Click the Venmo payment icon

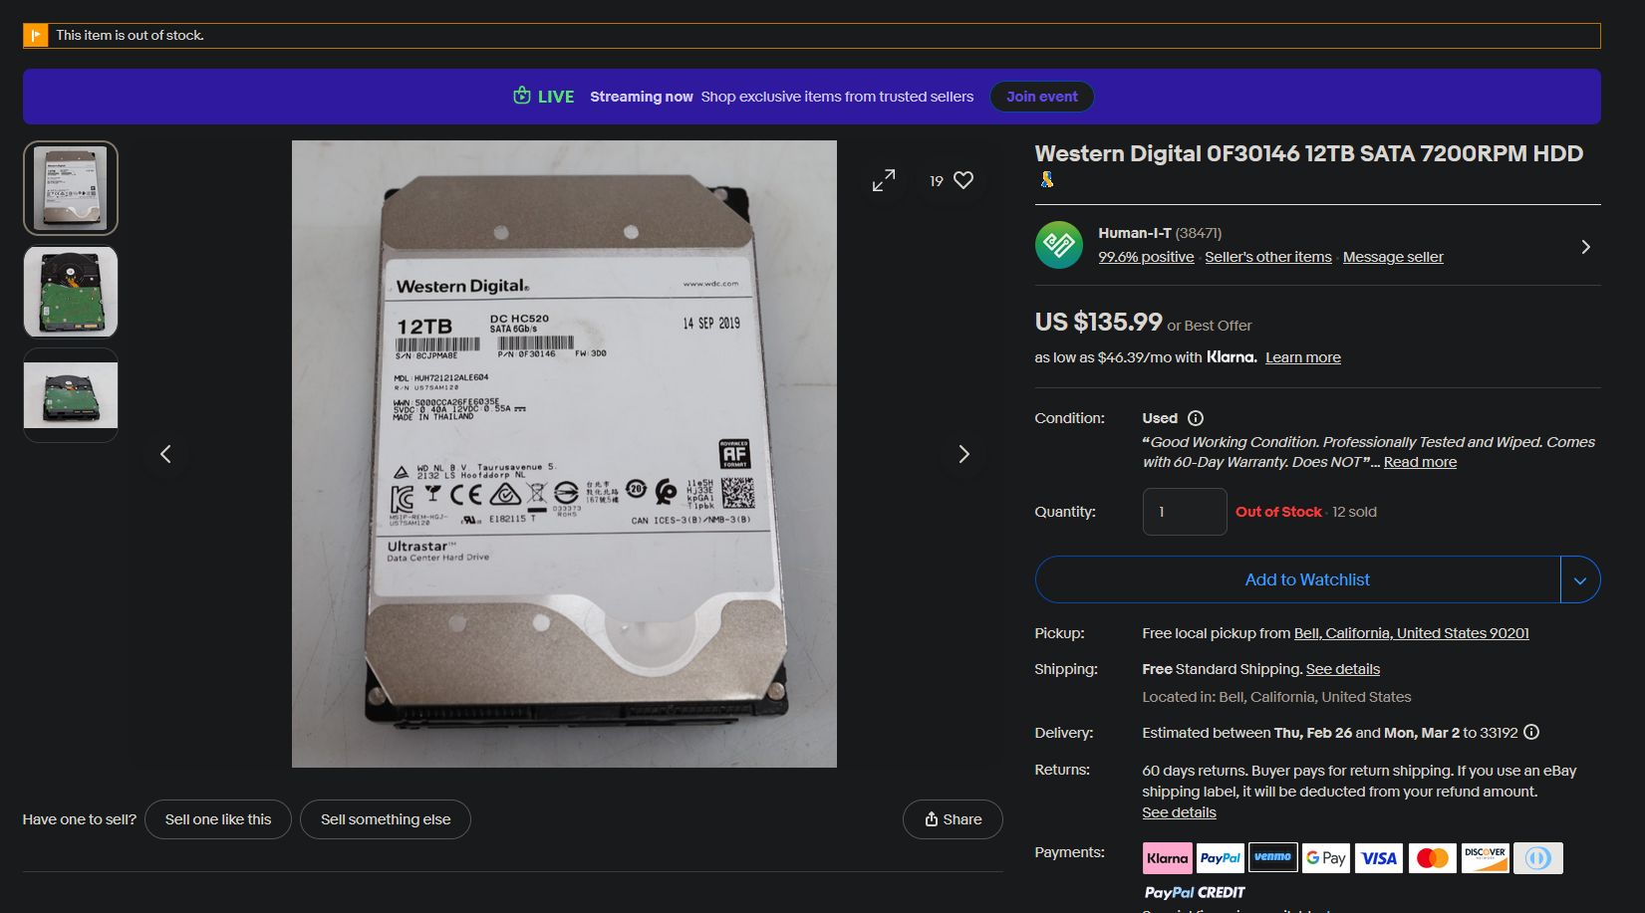1273,857
